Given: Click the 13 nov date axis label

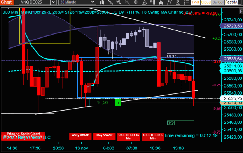Looking at the screenshot, I should point(82,148).
